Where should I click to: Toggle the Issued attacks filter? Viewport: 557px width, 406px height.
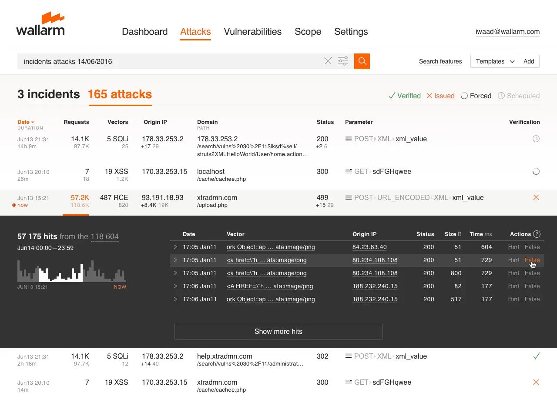pyautogui.click(x=440, y=96)
